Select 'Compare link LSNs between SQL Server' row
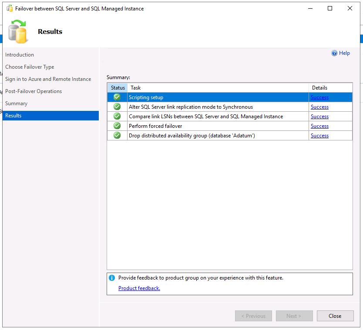Screen dimensions: 363x330 (x=230, y=116)
